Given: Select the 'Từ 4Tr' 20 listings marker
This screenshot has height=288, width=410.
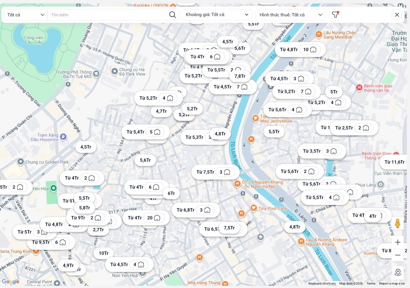Looking at the screenshot, I should pos(146,218).
